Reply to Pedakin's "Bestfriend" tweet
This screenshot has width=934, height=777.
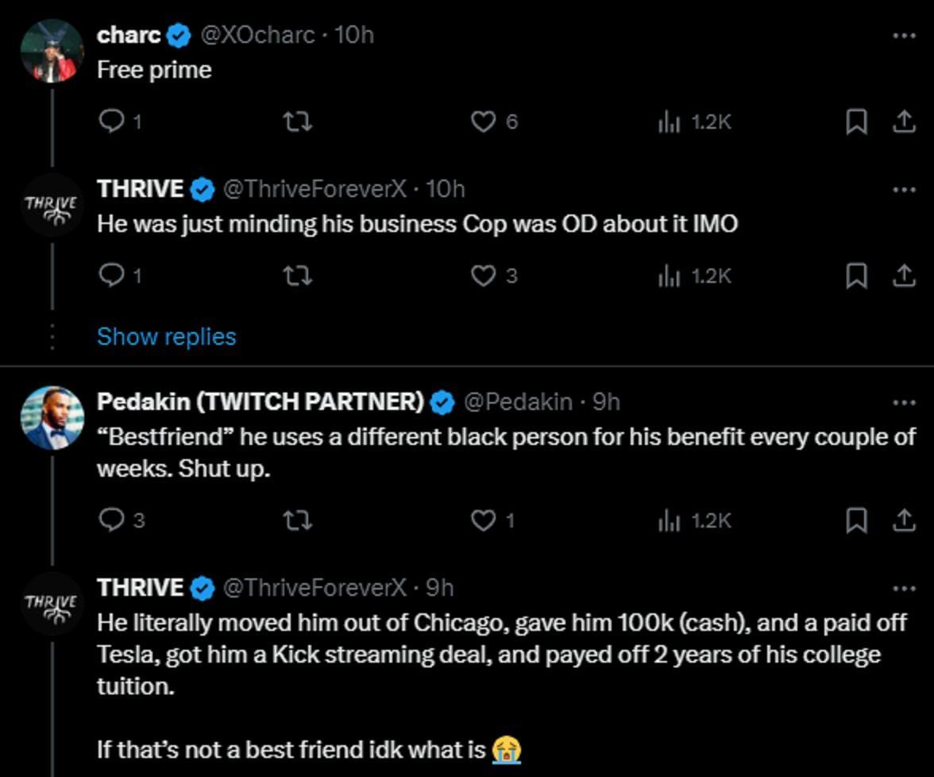(x=111, y=520)
